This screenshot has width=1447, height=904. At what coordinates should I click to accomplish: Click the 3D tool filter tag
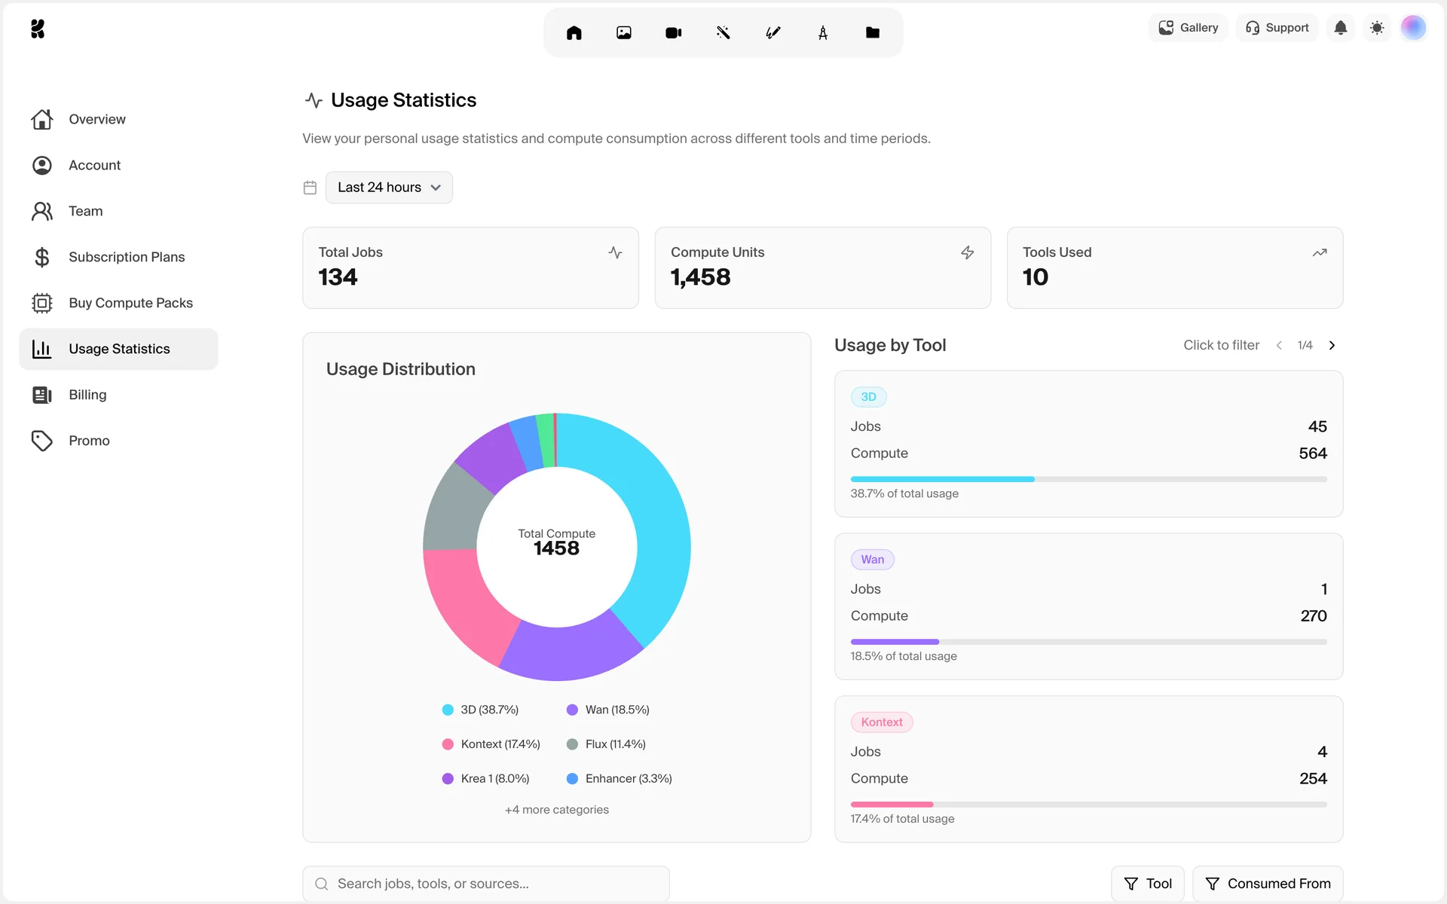click(868, 397)
